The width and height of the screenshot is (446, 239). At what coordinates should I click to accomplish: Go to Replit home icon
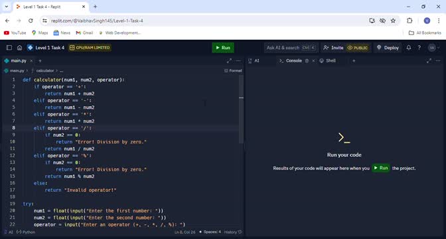point(19,48)
